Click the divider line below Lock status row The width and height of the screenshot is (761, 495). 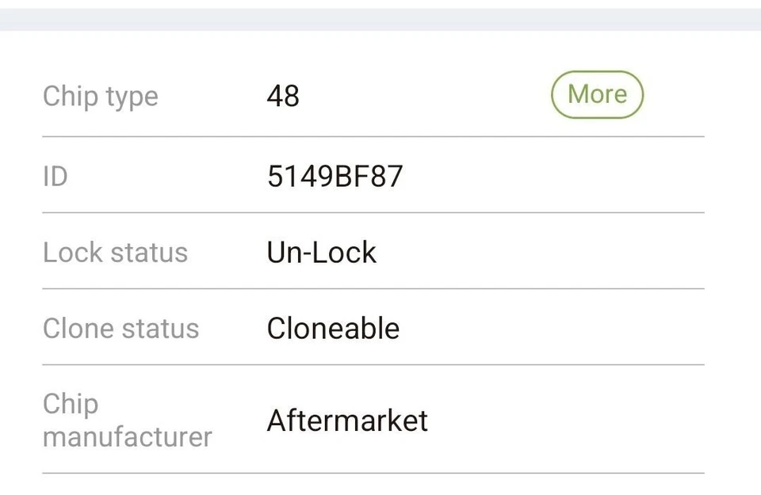coord(373,288)
